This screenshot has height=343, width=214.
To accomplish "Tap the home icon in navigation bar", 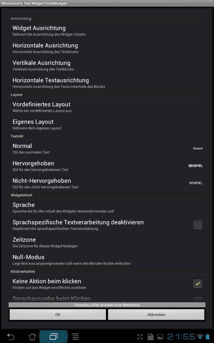I will pos(32,336).
